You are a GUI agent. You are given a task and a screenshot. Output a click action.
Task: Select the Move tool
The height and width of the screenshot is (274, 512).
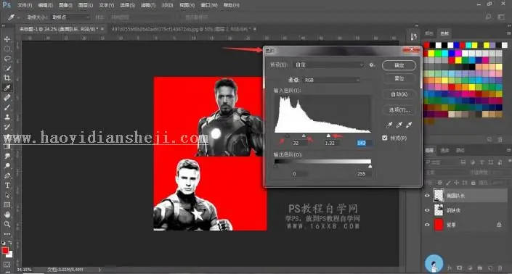(7, 39)
